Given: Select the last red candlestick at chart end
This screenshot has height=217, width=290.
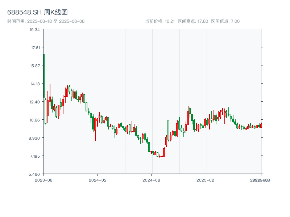Looking at the screenshot, I should click(x=261, y=125).
